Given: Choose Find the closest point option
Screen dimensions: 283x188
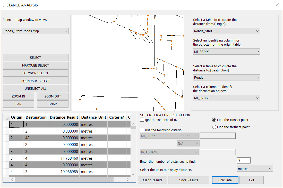Looking at the screenshot, I should [x=214, y=120].
